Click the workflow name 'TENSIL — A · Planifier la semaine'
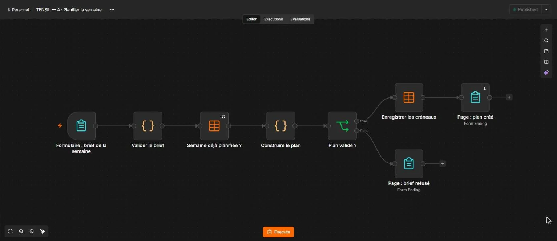The image size is (557, 241). [x=69, y=10]
